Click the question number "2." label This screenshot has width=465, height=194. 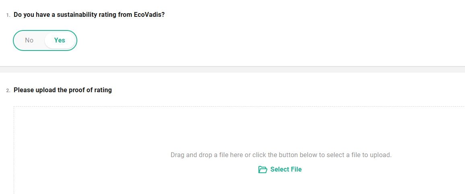point(8,91)
